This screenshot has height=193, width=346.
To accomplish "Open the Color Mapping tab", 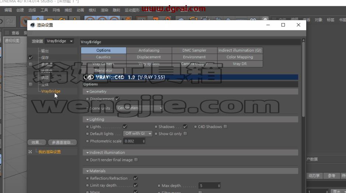I will [x=240, y=57].
